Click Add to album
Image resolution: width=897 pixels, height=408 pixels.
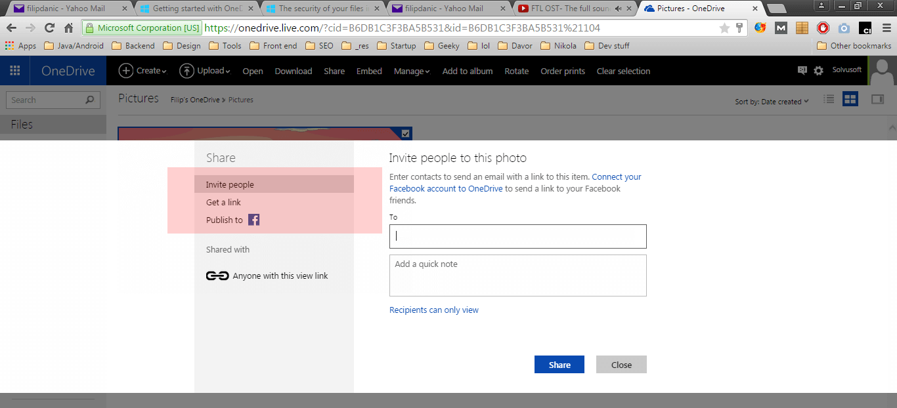click(468, 71)
